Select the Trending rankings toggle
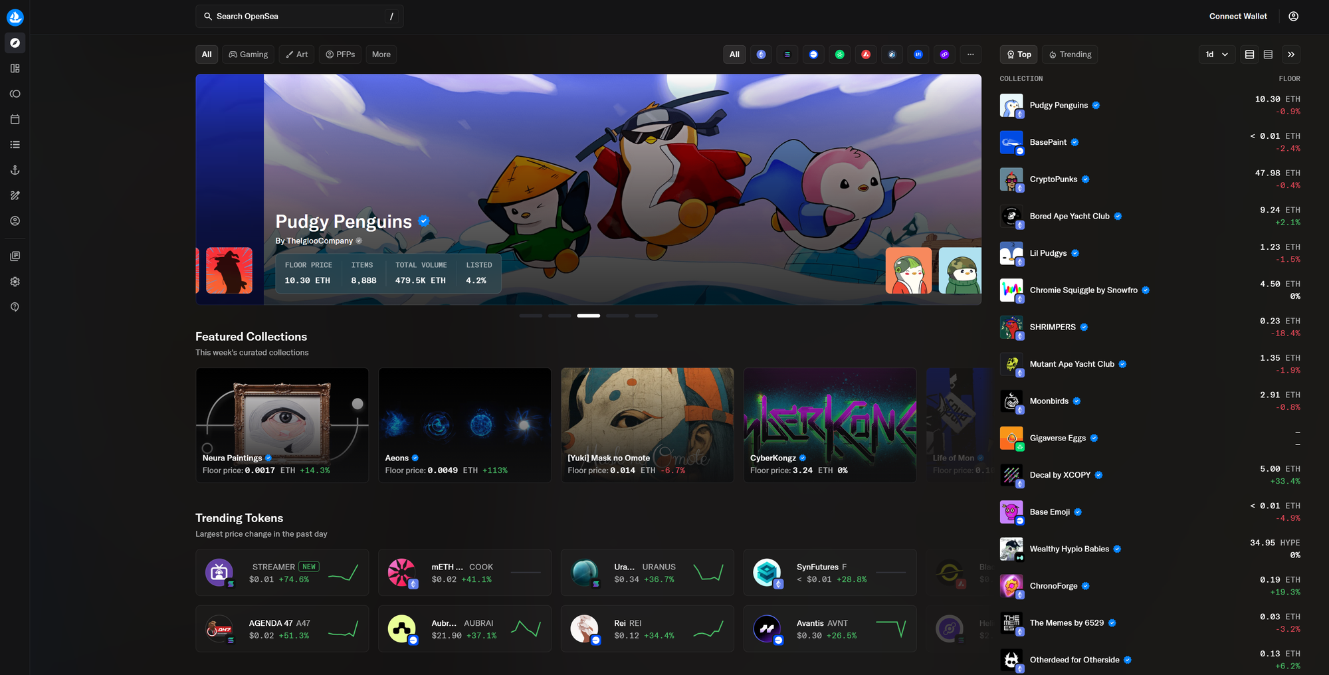Viewport: 1329px width, 675px height. pyautogui.click(x=1070, y=54)
